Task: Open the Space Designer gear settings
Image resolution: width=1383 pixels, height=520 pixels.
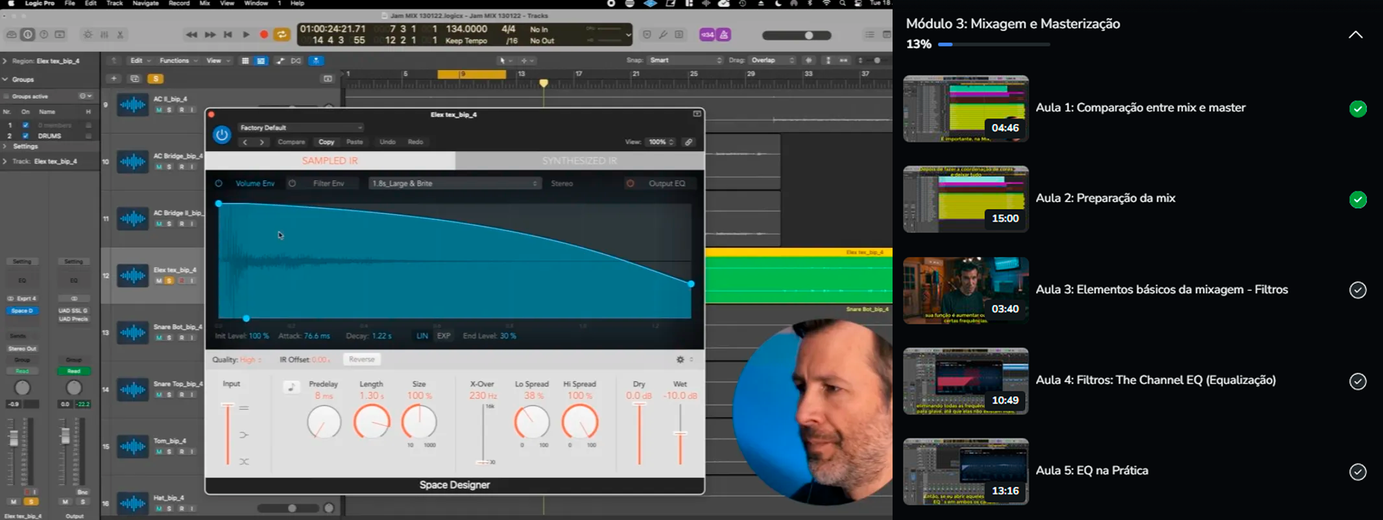Action: pos(680,359)
